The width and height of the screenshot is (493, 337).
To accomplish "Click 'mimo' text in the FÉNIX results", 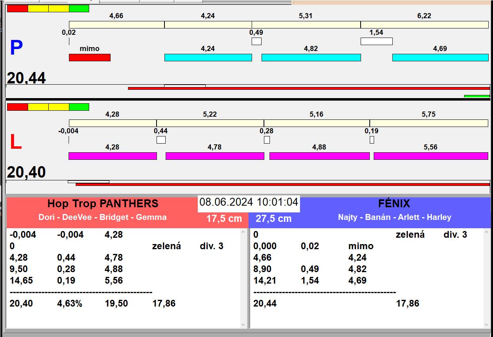I will click(x=361, y=246).
